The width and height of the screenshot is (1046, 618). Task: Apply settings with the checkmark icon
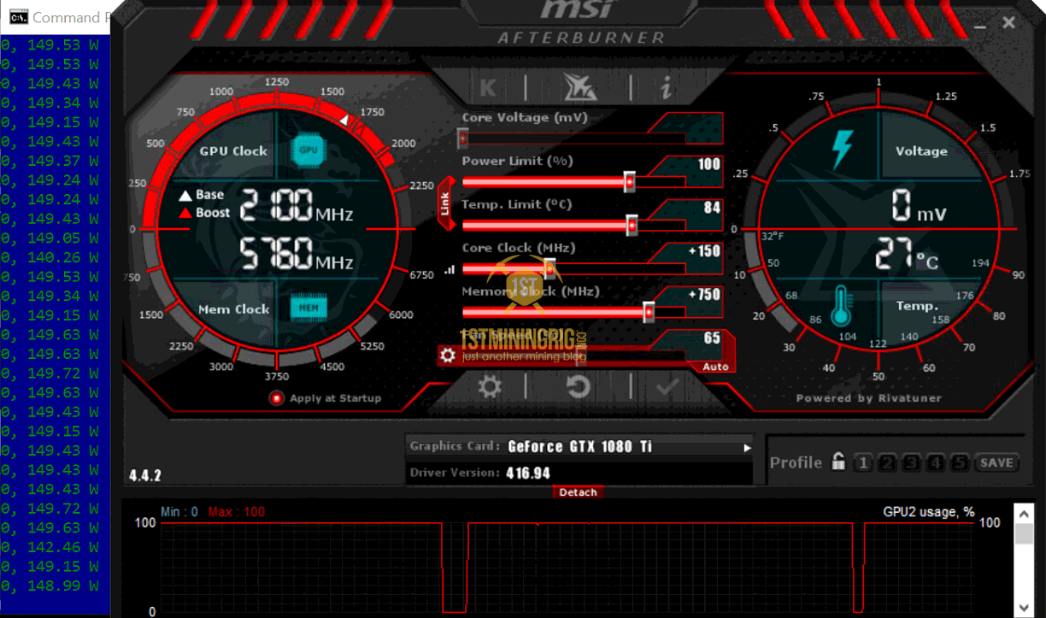(x=667, y=387)
